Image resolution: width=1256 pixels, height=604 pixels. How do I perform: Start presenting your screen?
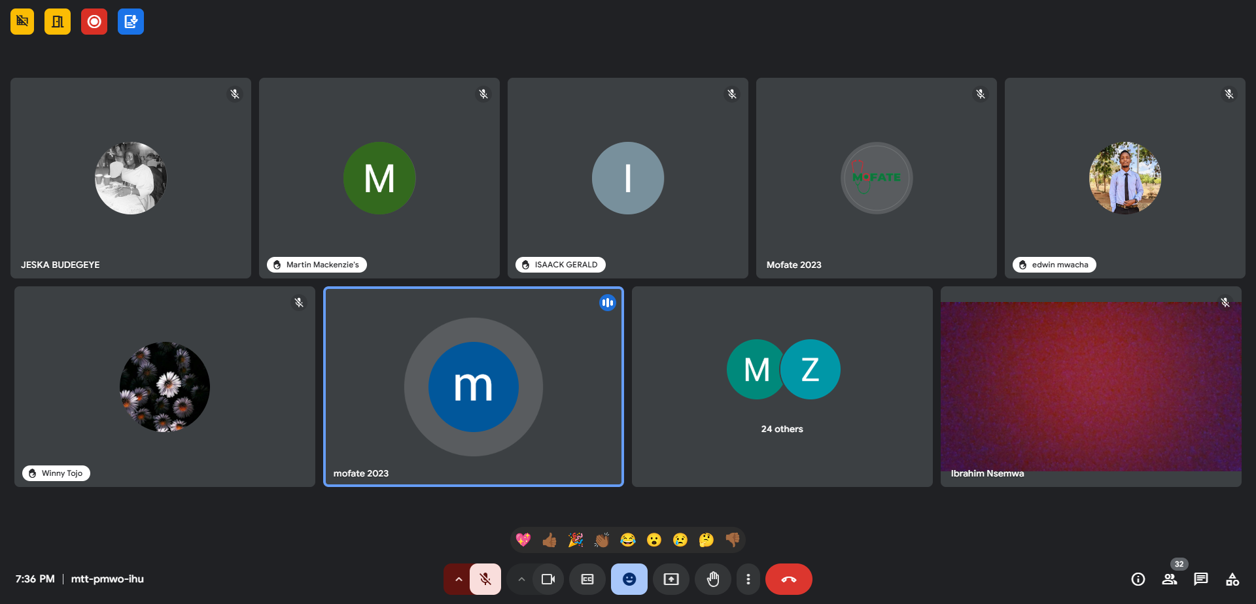coord(671,579)
